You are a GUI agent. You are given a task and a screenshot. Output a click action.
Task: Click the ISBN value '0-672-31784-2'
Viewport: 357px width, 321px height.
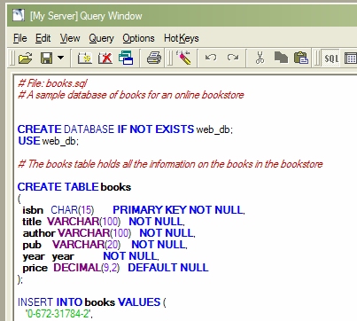coord(58,314)
